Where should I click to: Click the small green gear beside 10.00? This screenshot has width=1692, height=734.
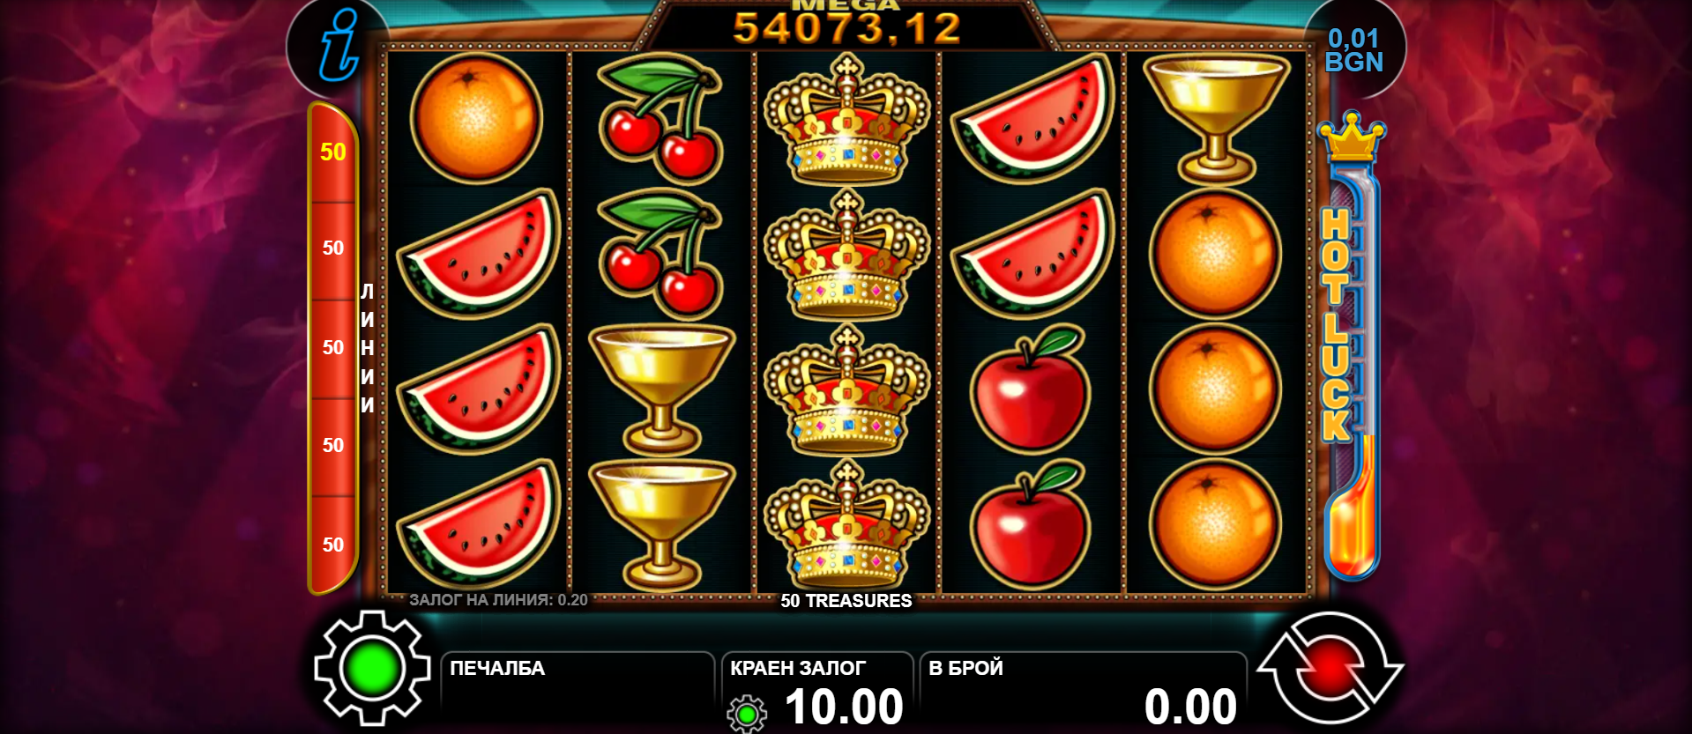747,714
